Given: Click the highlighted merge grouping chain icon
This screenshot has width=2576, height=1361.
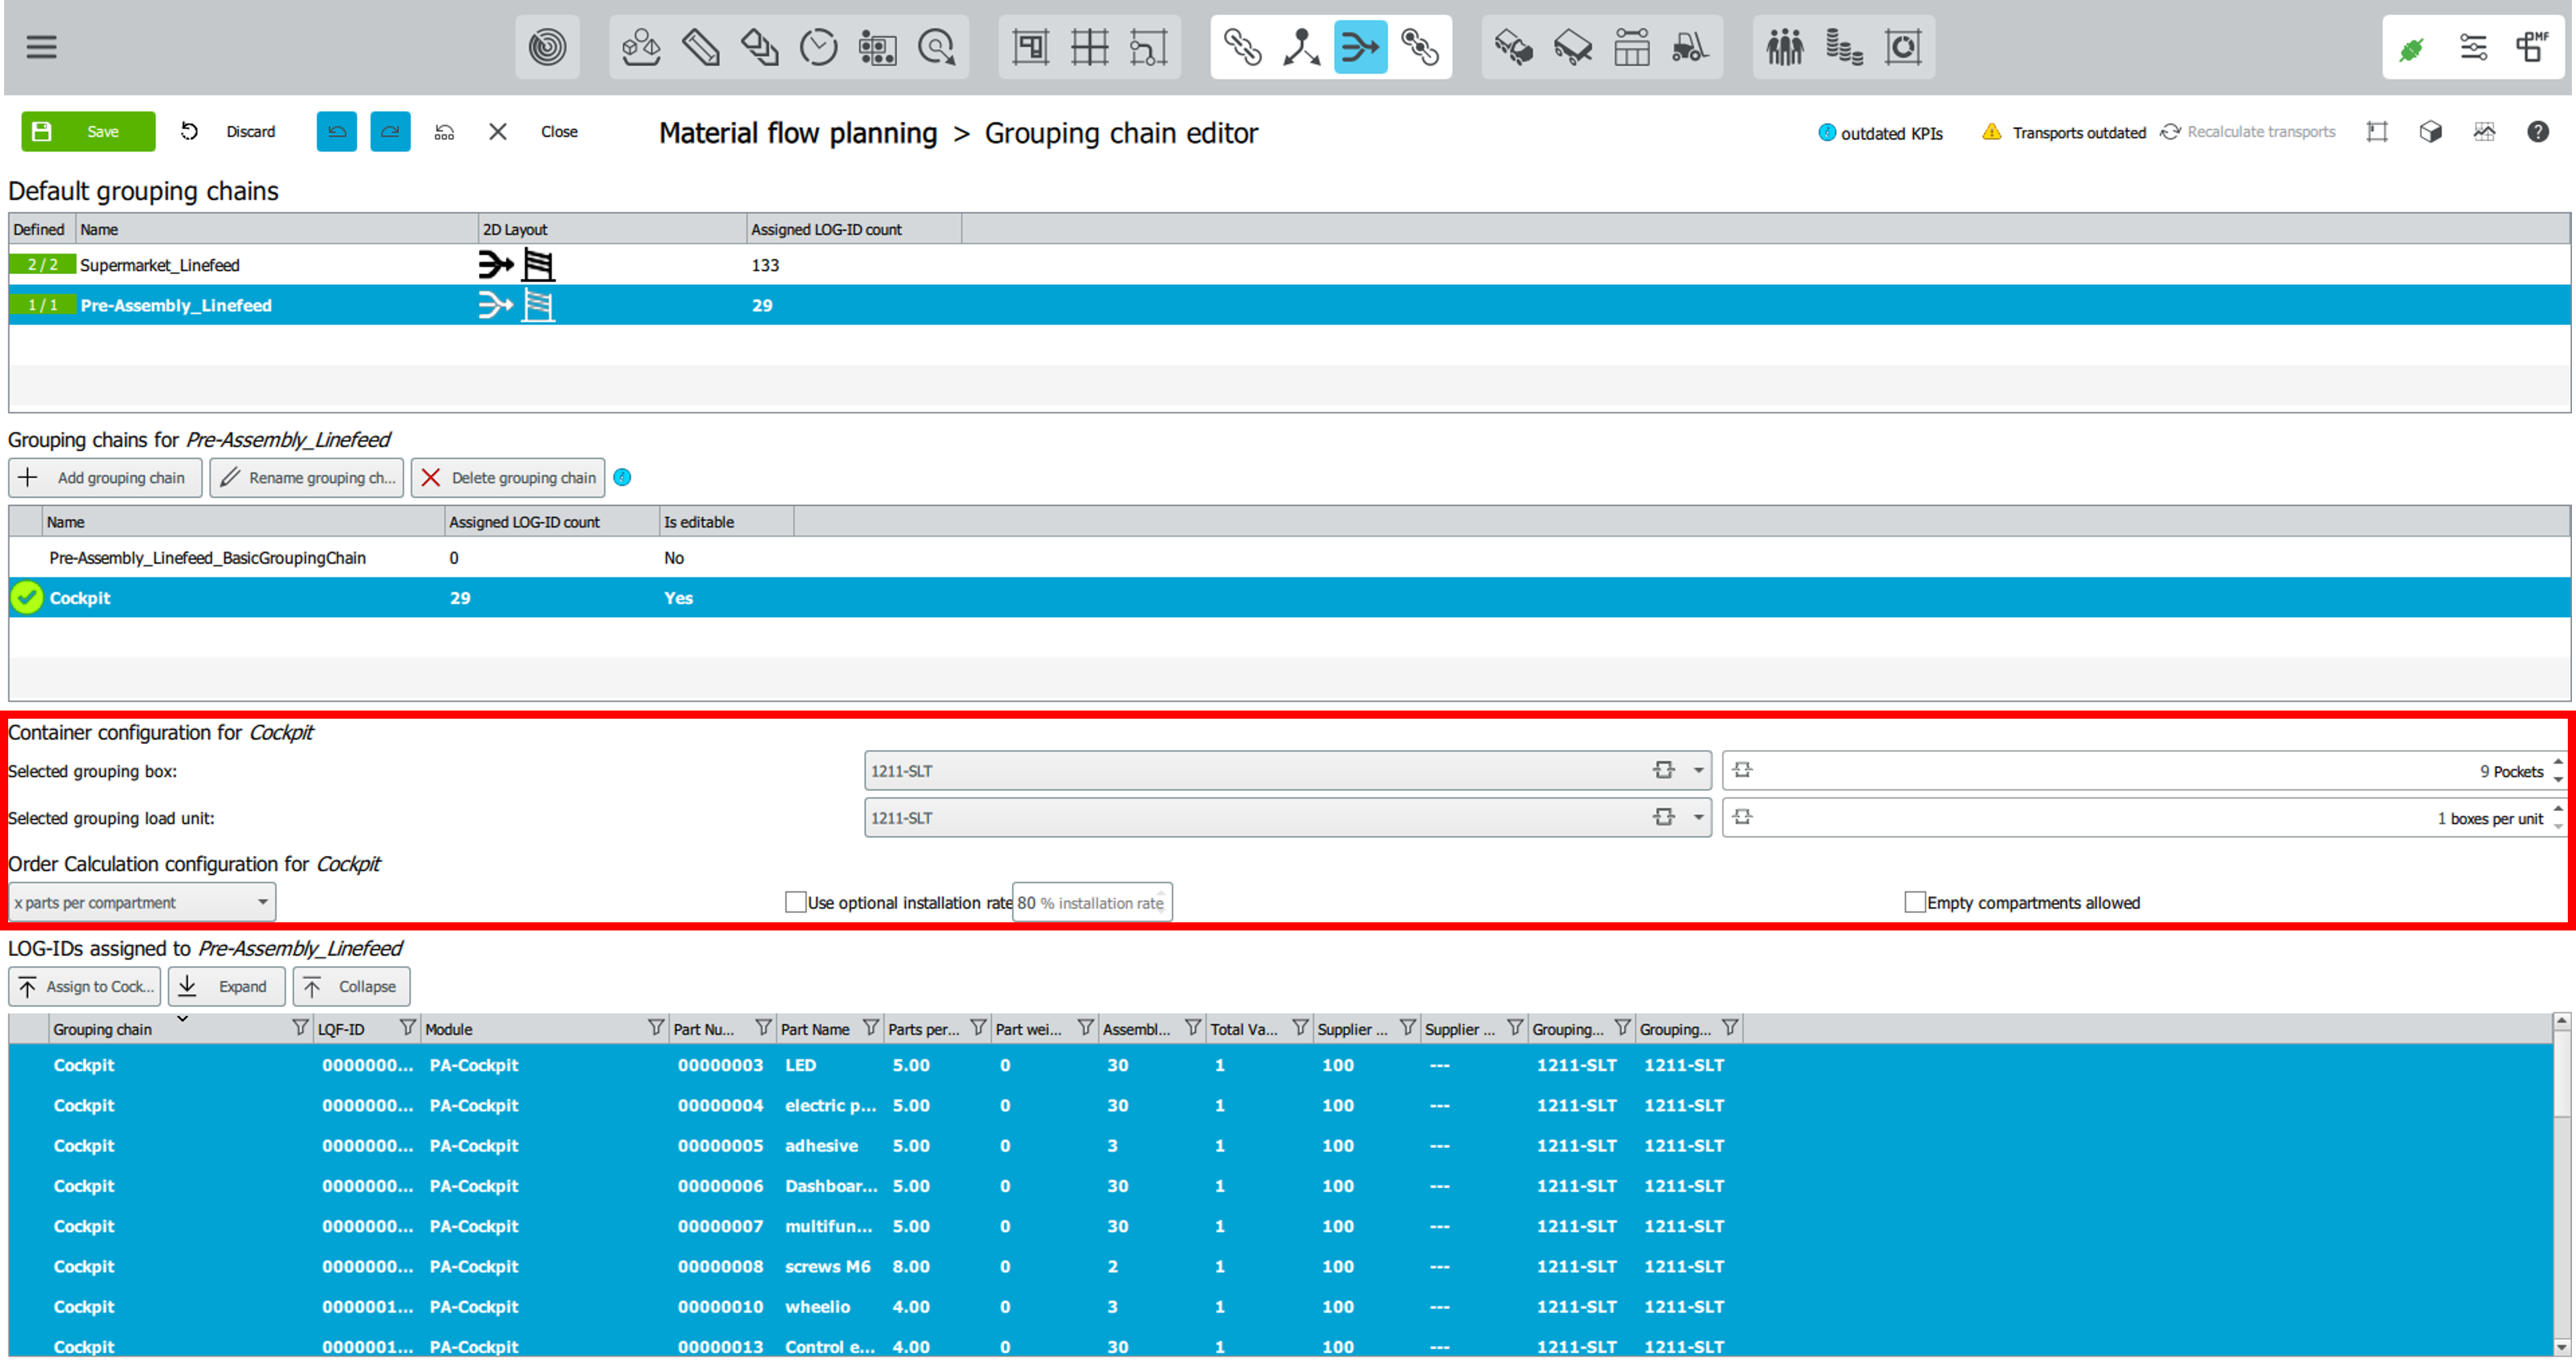Looking at the screenshot, I should pyautogui.click(x=1361, y=47).
